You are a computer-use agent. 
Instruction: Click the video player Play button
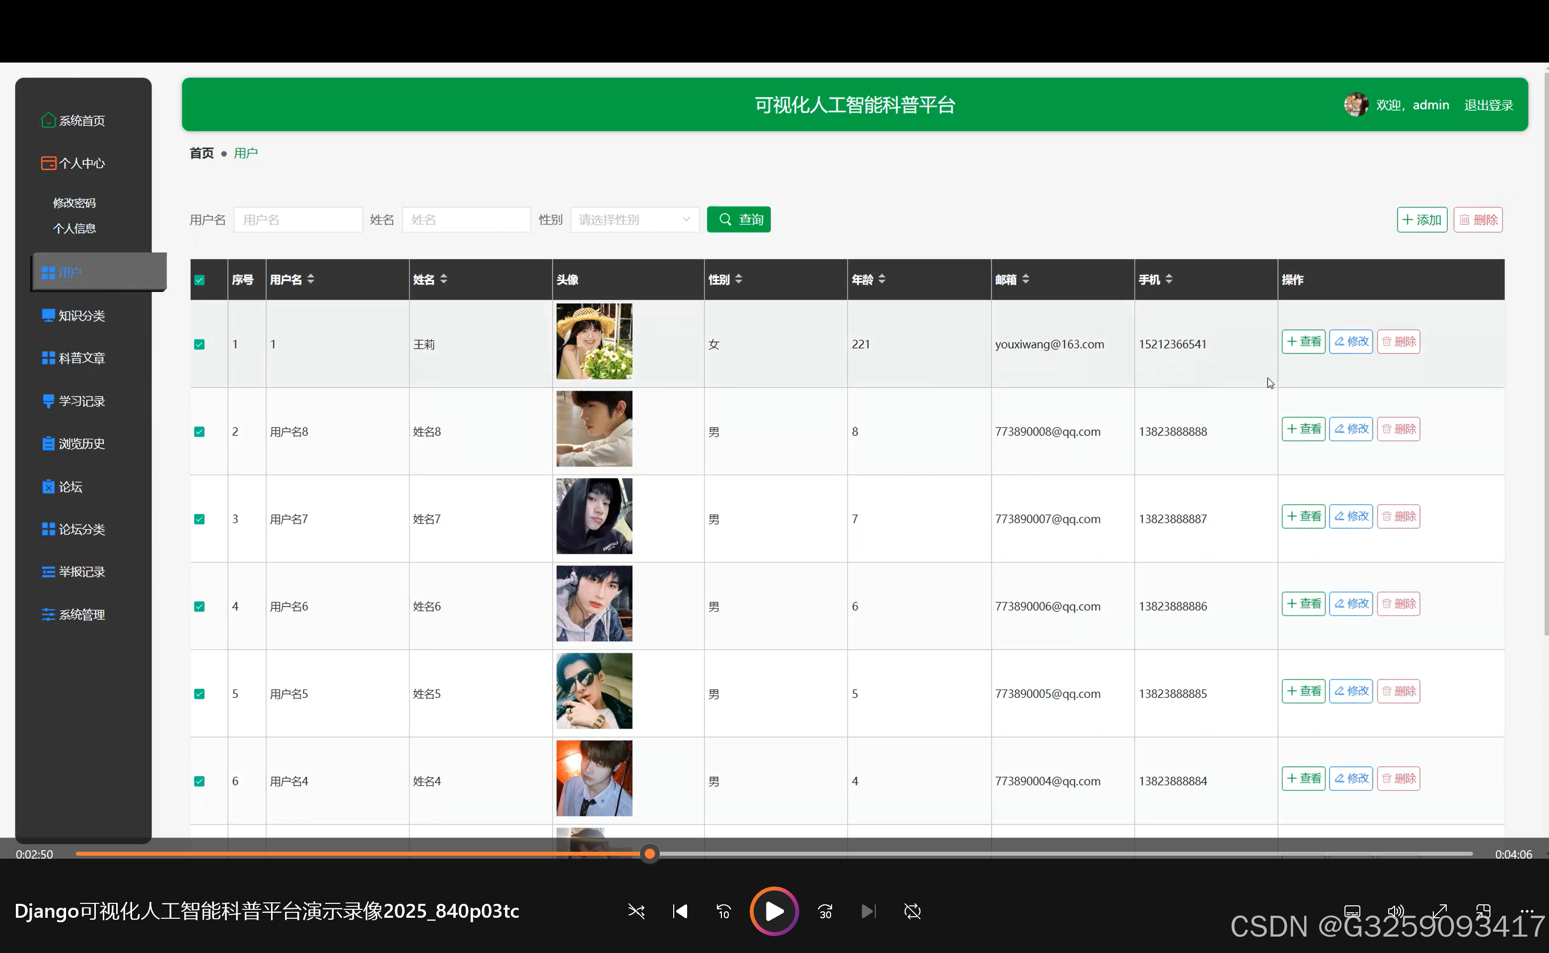[x=774, y=911]
